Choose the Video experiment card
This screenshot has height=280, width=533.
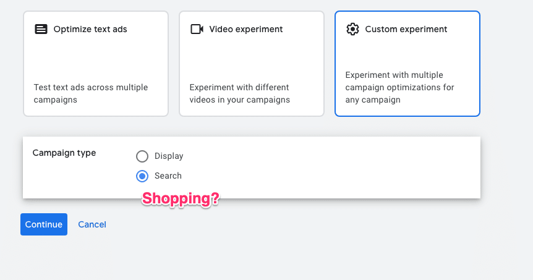[x=252, y=64]
